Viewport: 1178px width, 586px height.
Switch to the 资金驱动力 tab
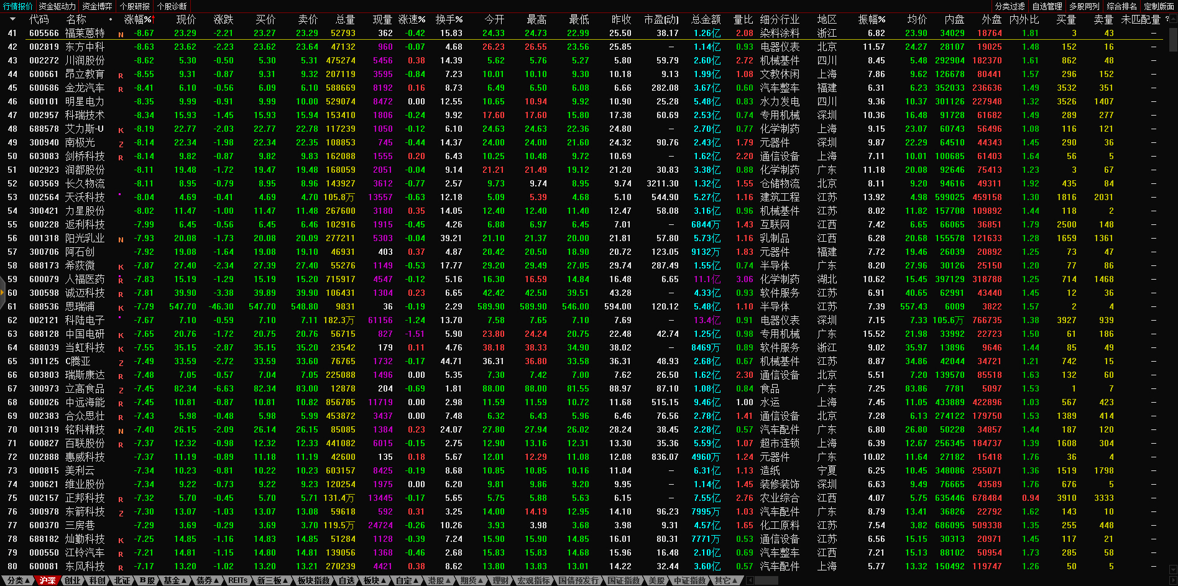[x=57, y=6]
